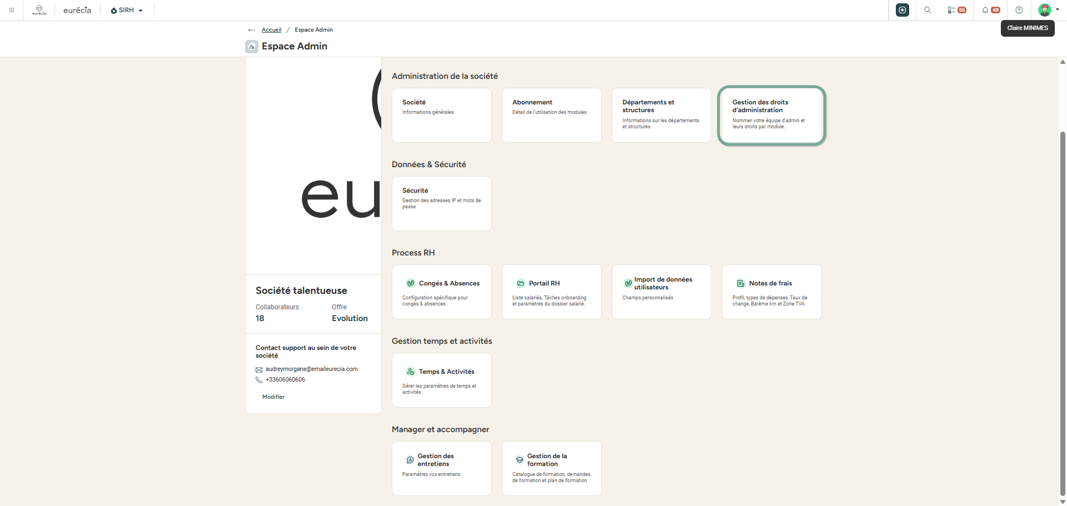The width and height of the screenshot is (1067, 506).
Task: Open the SIRH module dropdown
Action: (127, 10)
